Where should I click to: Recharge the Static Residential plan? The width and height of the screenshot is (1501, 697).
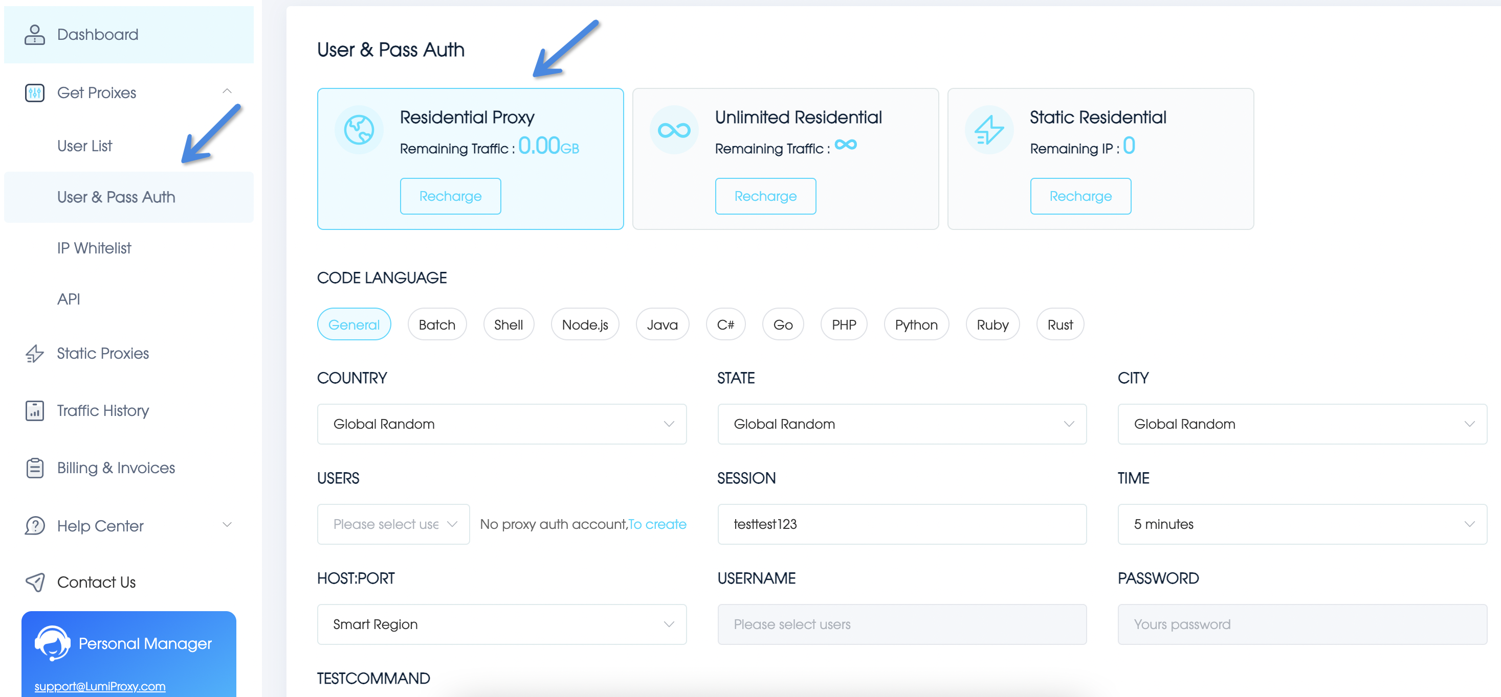[x=1080, y=196]
